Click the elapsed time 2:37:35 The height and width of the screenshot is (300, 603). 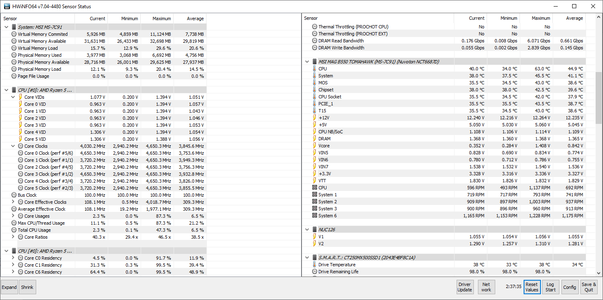tap(514, 286)
